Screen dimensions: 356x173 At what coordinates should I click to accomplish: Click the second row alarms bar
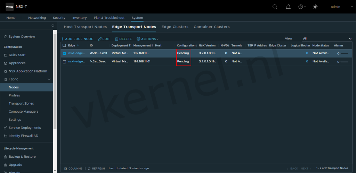[345, 62]
